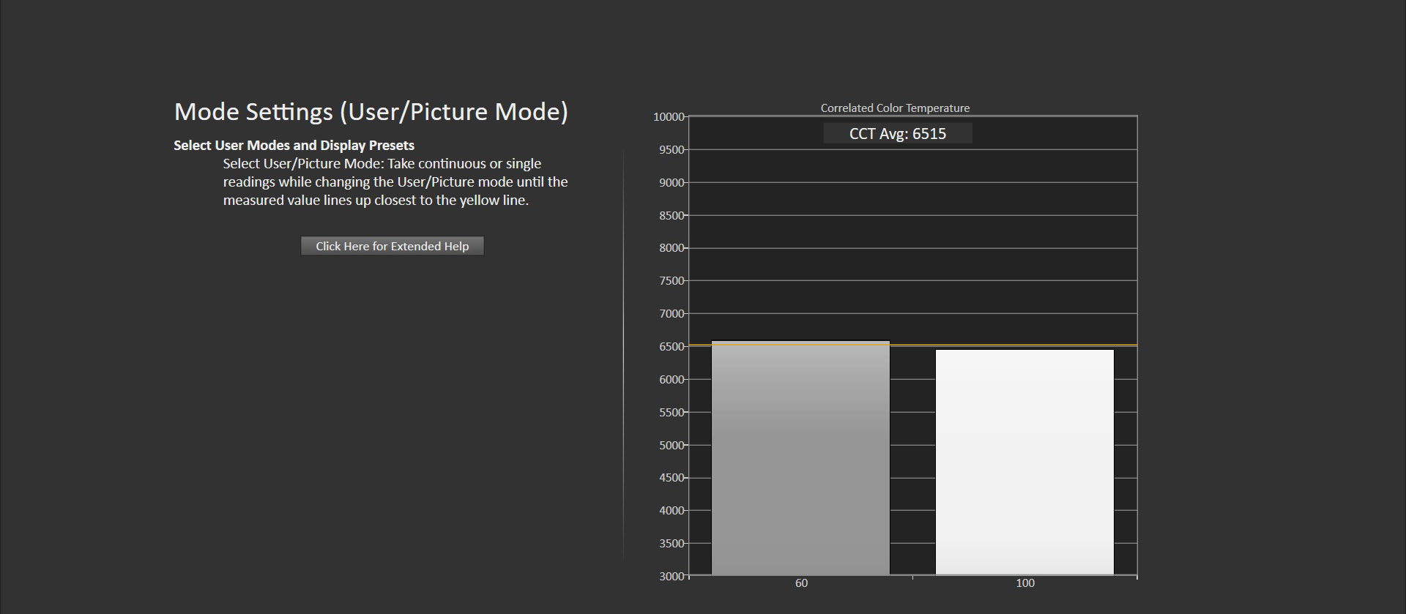Click the 60 x-axis label
The width and height of the screenshot is (1406, 614).
pos(801,583)
